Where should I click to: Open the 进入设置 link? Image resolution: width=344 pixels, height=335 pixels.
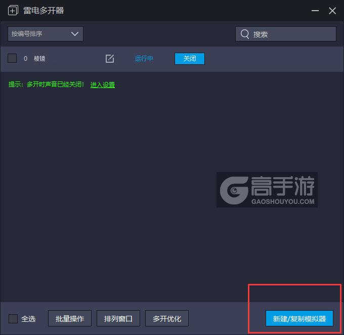pyautogui.click(x=103, y=85)
